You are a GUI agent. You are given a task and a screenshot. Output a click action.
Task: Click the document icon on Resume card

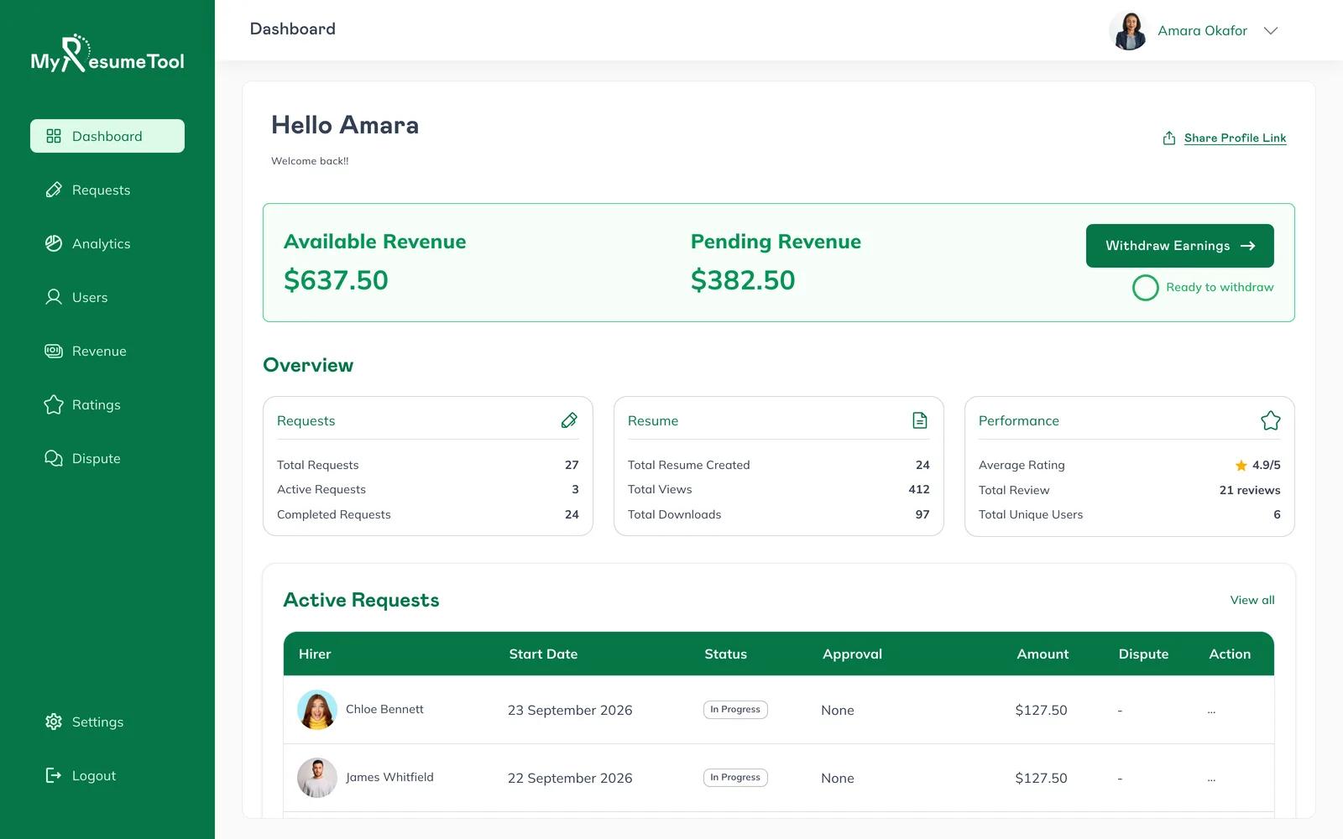[x=920, y=420]
